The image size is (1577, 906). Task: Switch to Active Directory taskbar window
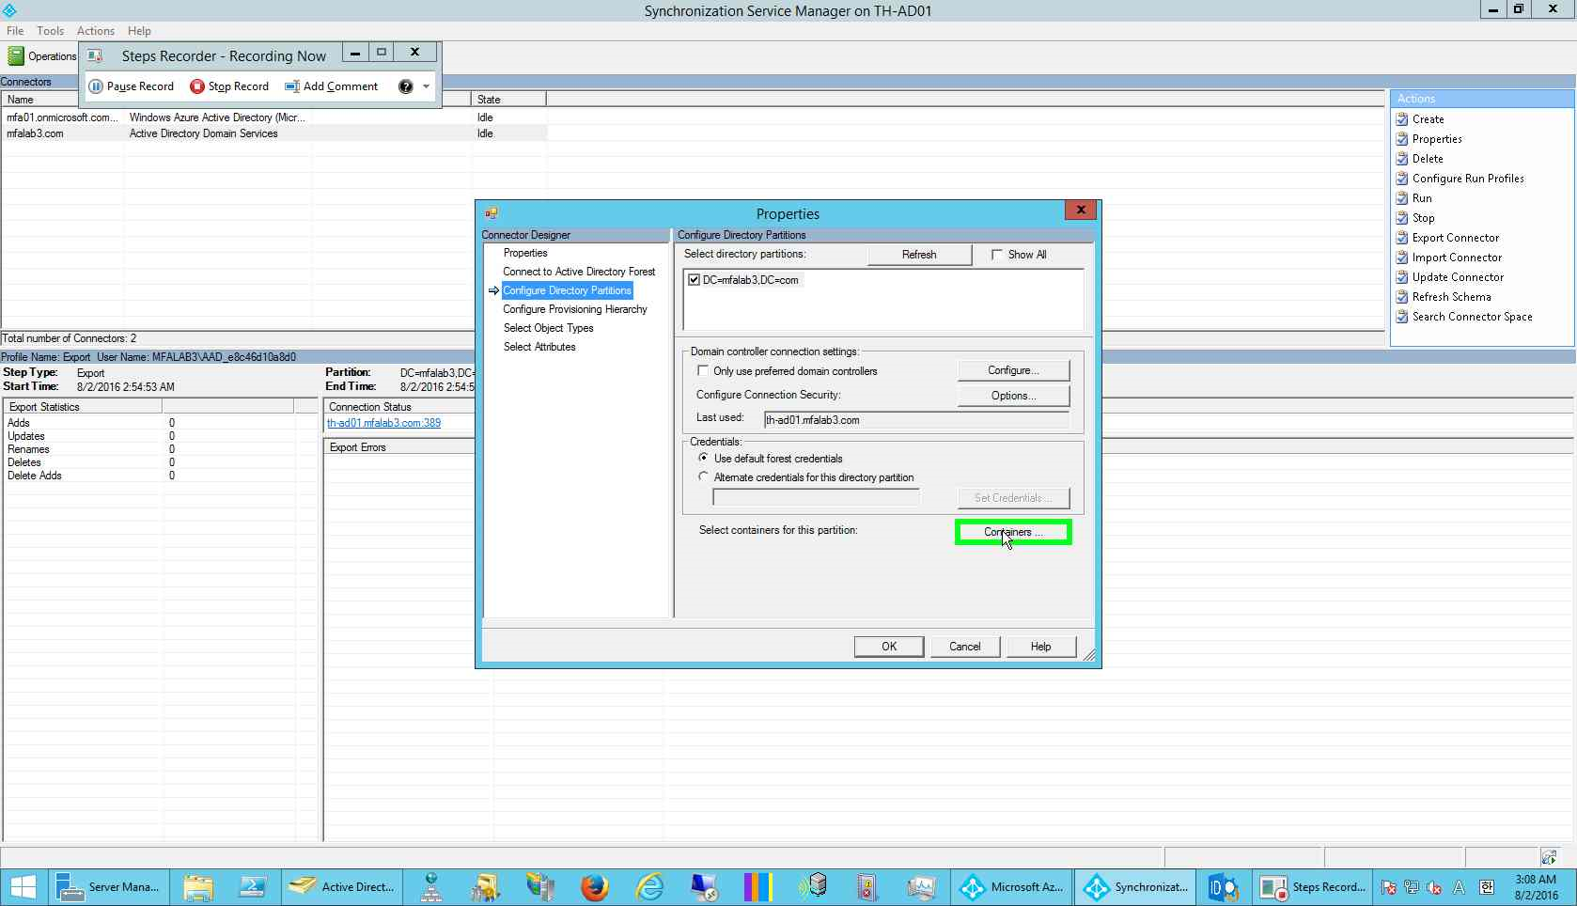coord(342,887)
